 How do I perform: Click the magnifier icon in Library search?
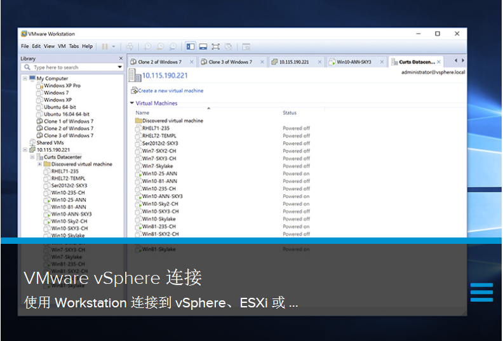(x=27, y=67)
